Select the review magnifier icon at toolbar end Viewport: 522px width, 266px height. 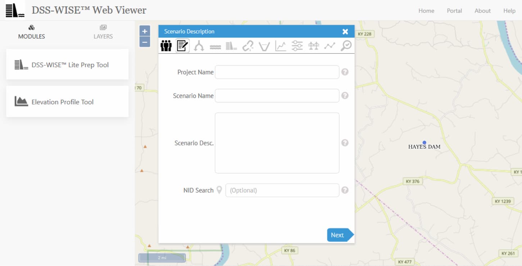[346, 45]
